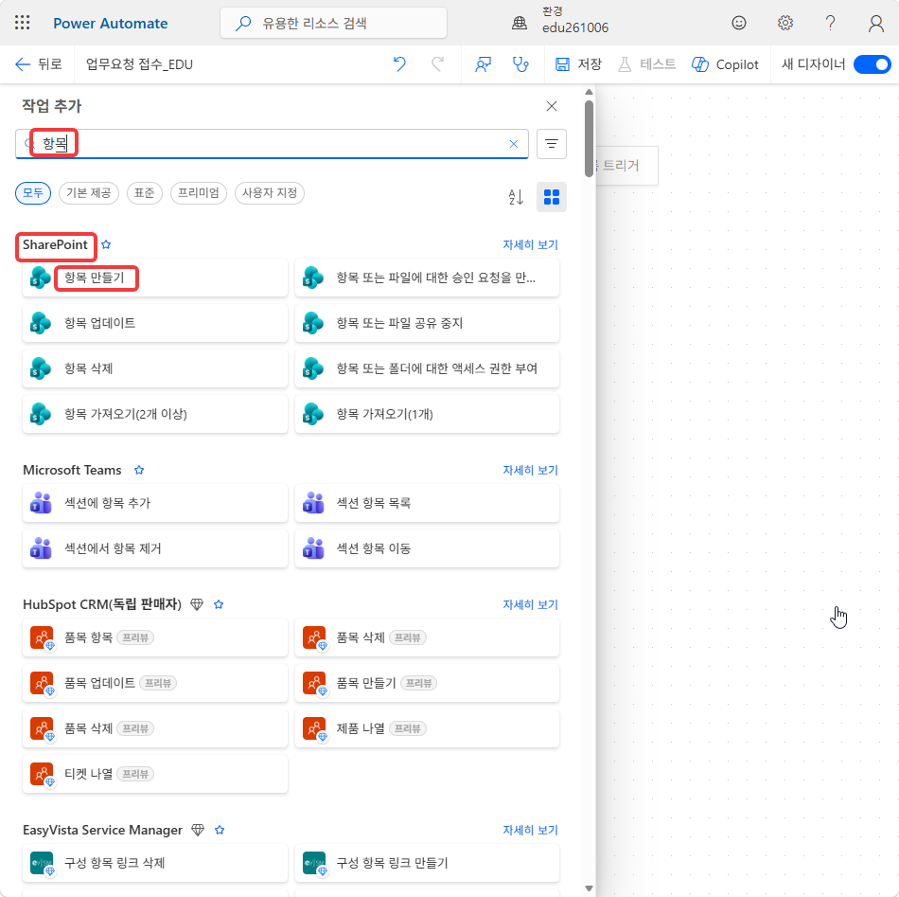Click the action search input field
The width and height of the screenshot is (899, 897).
coord(272,144)
